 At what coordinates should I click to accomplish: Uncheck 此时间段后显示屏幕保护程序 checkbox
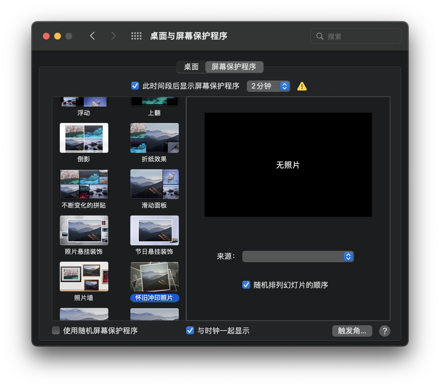pos(135,86)
